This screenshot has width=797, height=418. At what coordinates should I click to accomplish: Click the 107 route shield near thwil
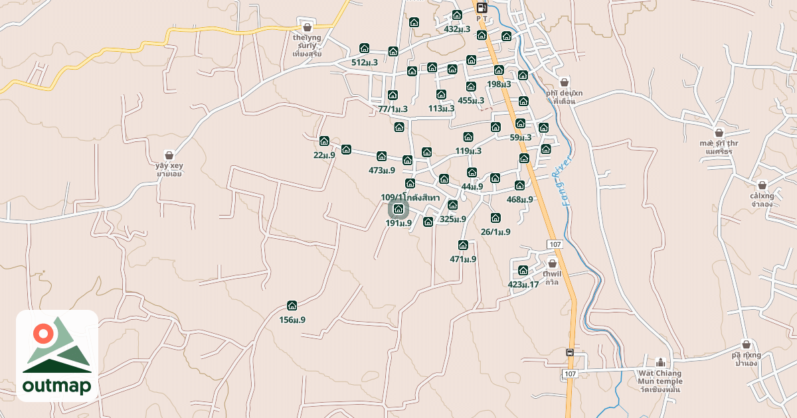pyautogui.click(x=556, y=245)
